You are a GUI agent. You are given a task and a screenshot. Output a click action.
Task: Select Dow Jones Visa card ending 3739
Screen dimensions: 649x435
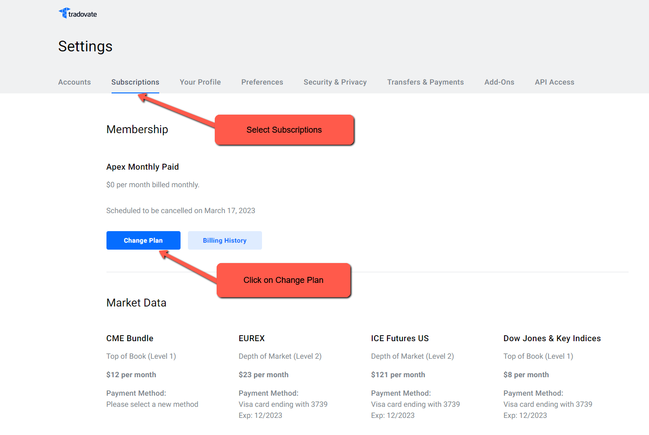pyautogui.click(x=548, y=404)
